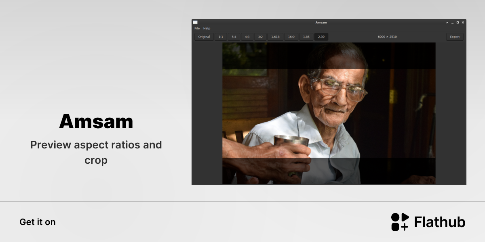
Task: Apply the 1.618 golden ratio
Action: [275, 37]
